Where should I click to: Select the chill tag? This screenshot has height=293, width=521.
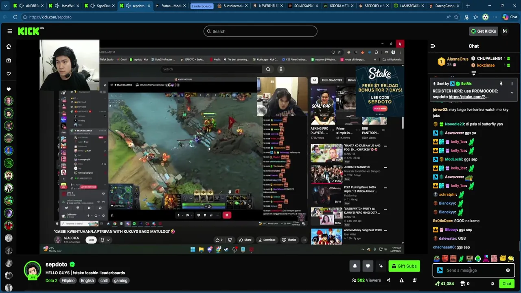click(x=104, y=281)
